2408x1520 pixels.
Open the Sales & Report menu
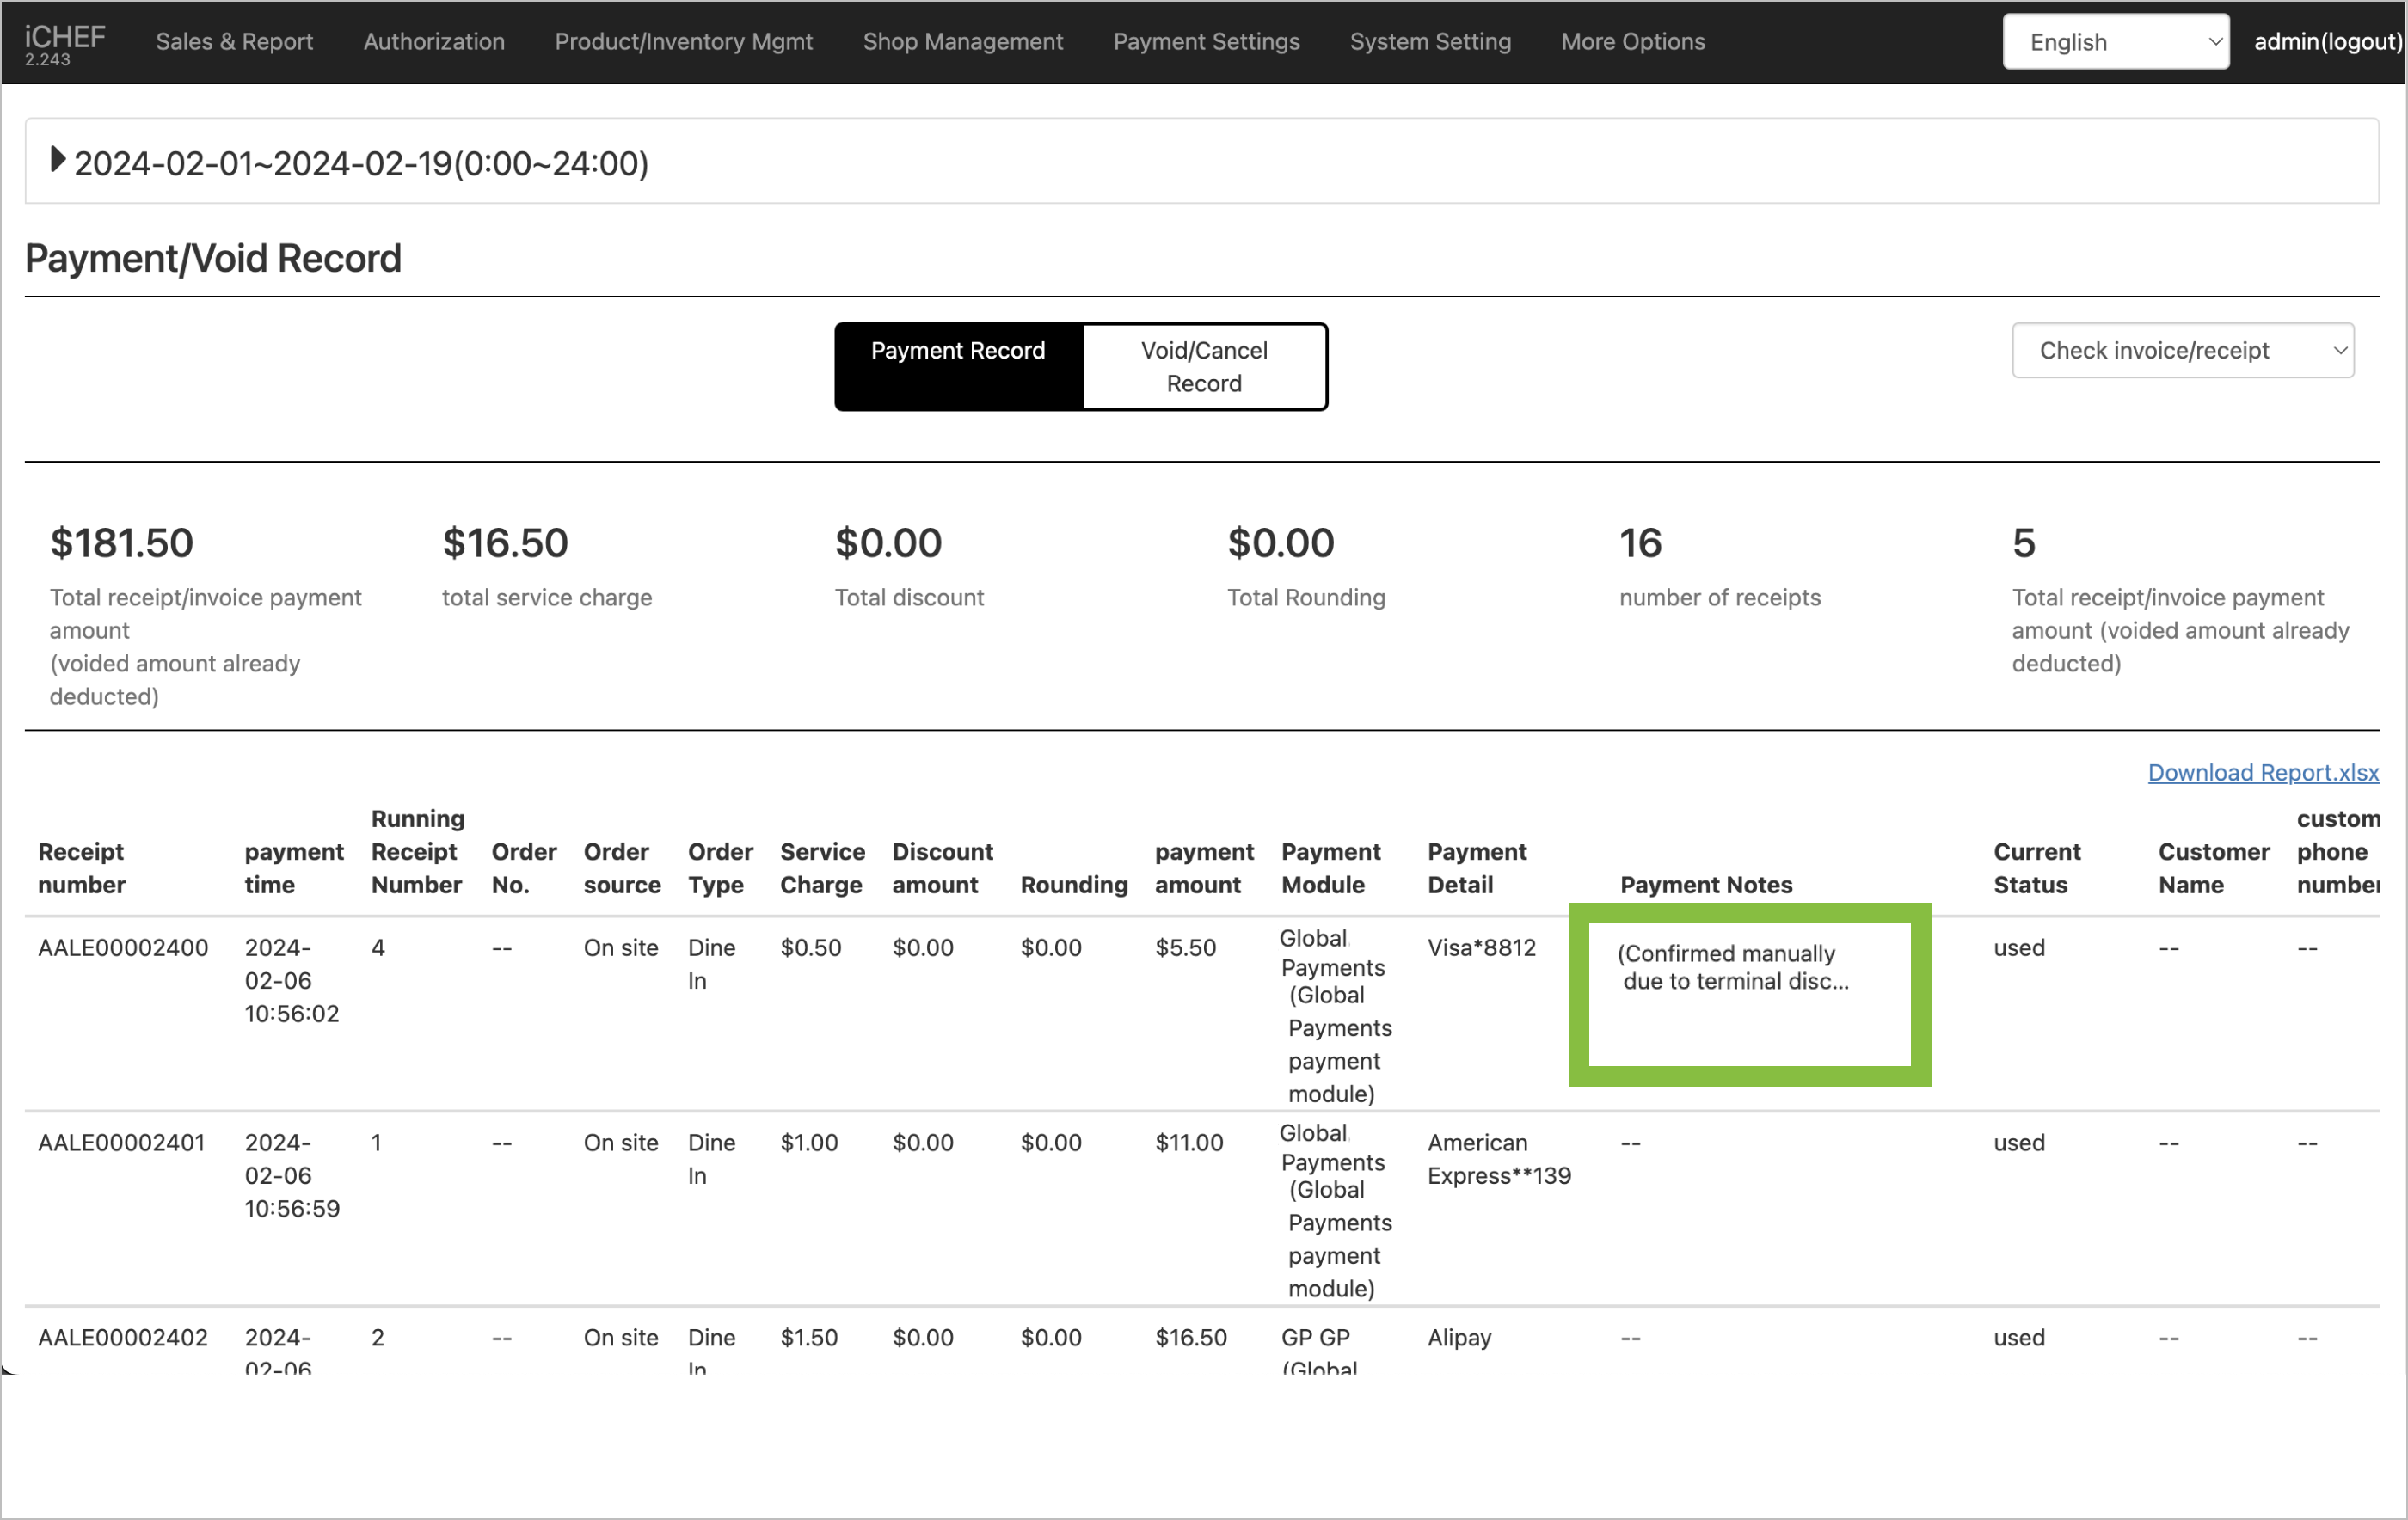(234, 42)
